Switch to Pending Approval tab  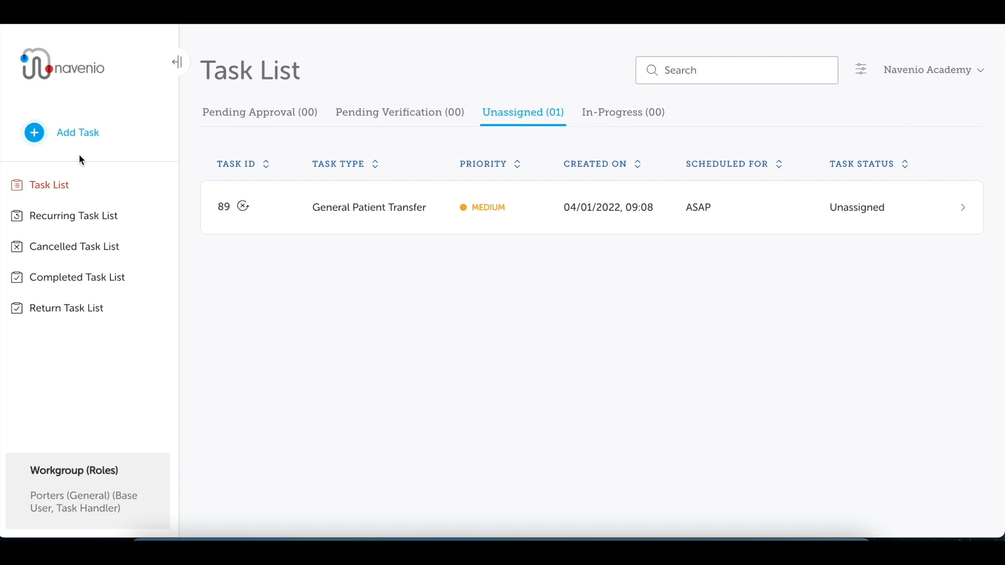pos(260,113)
